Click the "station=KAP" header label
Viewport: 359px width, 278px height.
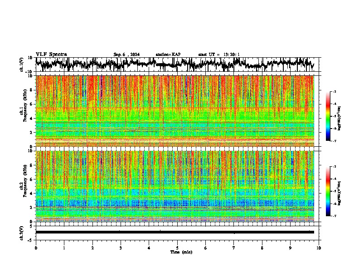(168, 55)
